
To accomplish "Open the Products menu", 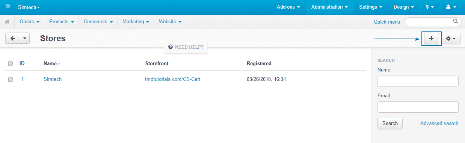I will 61,22.
